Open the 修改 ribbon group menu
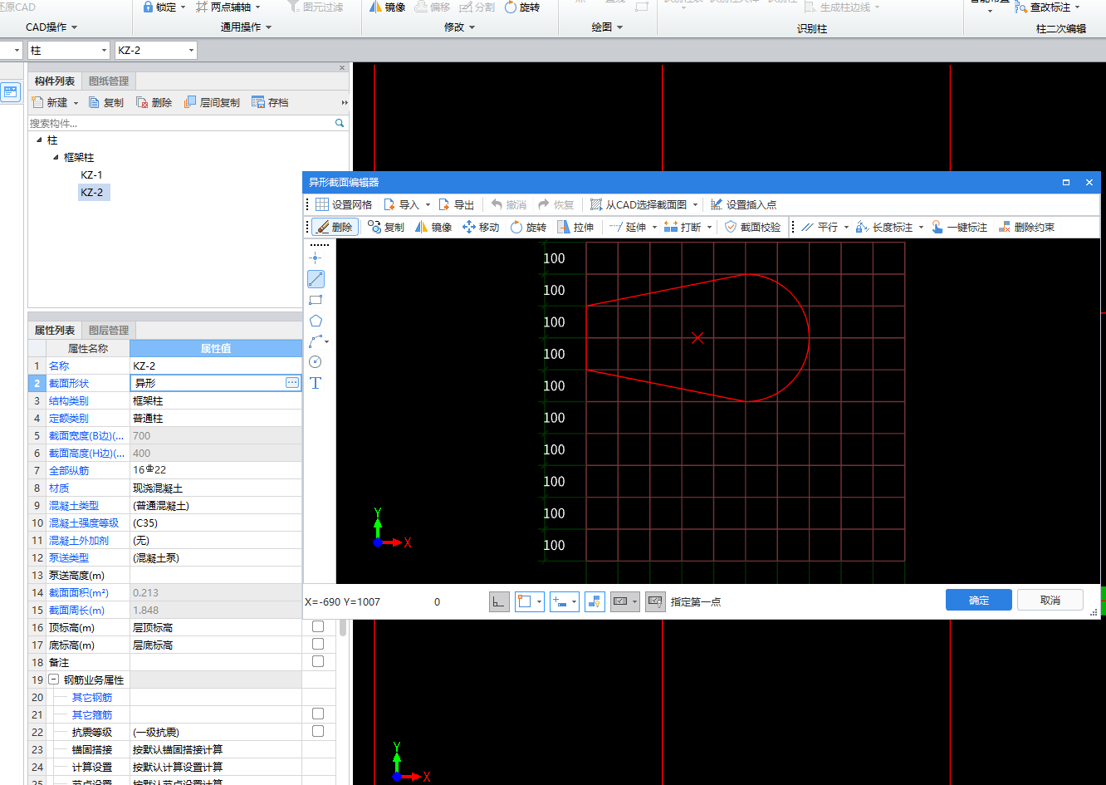Image resolution: width=1106 pixels, height=785 pixels. pyautogui.click(x=460, y=27)
